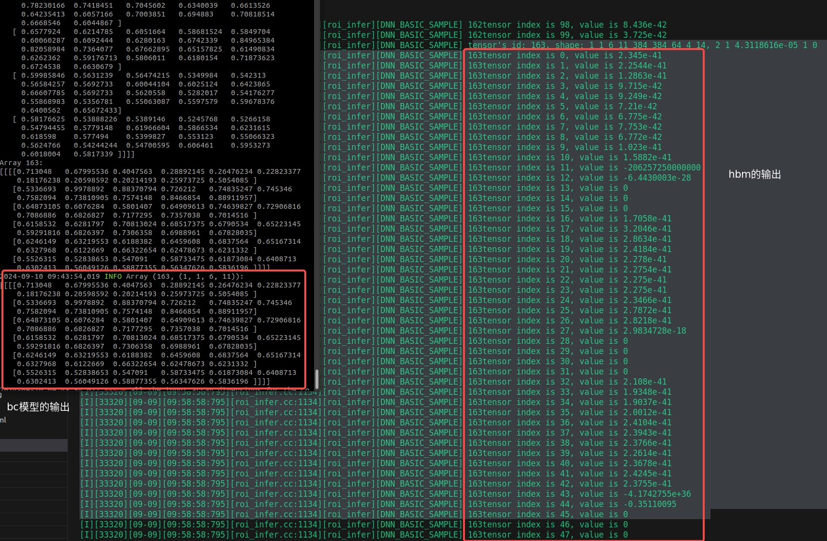The width and height of the screenshot is (827, 541).
Task: Click the 163tensor index 0 value 2.345e-41
Action: (640, 55)
